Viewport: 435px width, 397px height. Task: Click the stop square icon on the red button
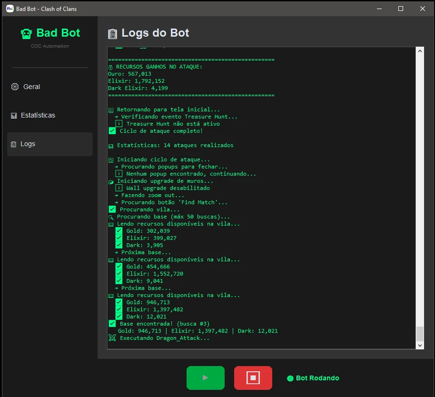click(253, 377)
